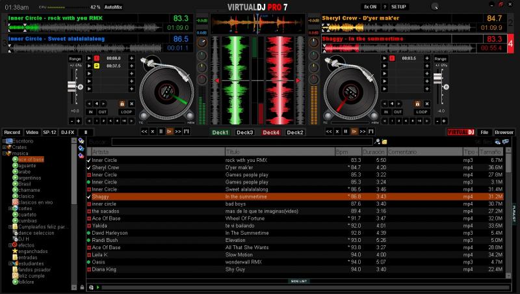Click track preview progress bar at bottom
Image resolution: width=520 pixels, height=294 pixels.
click(305, 287)
